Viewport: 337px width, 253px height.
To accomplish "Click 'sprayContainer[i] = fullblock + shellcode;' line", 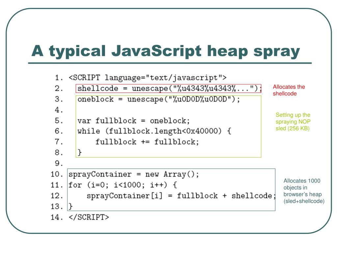I will pos(181,196).
